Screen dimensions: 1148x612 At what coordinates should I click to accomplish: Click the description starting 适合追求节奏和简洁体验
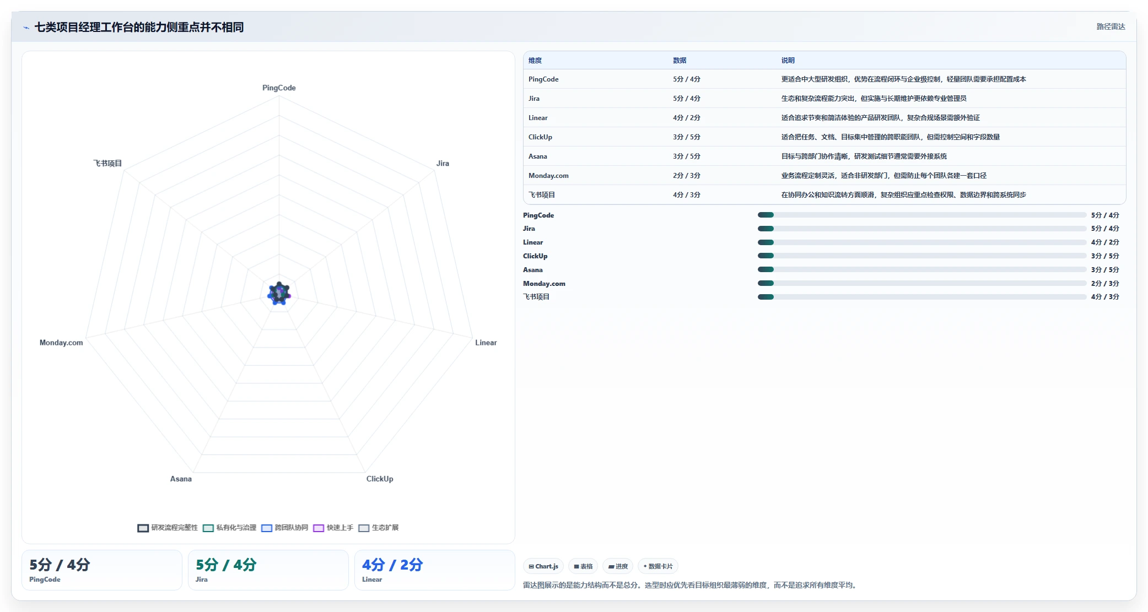880,118
